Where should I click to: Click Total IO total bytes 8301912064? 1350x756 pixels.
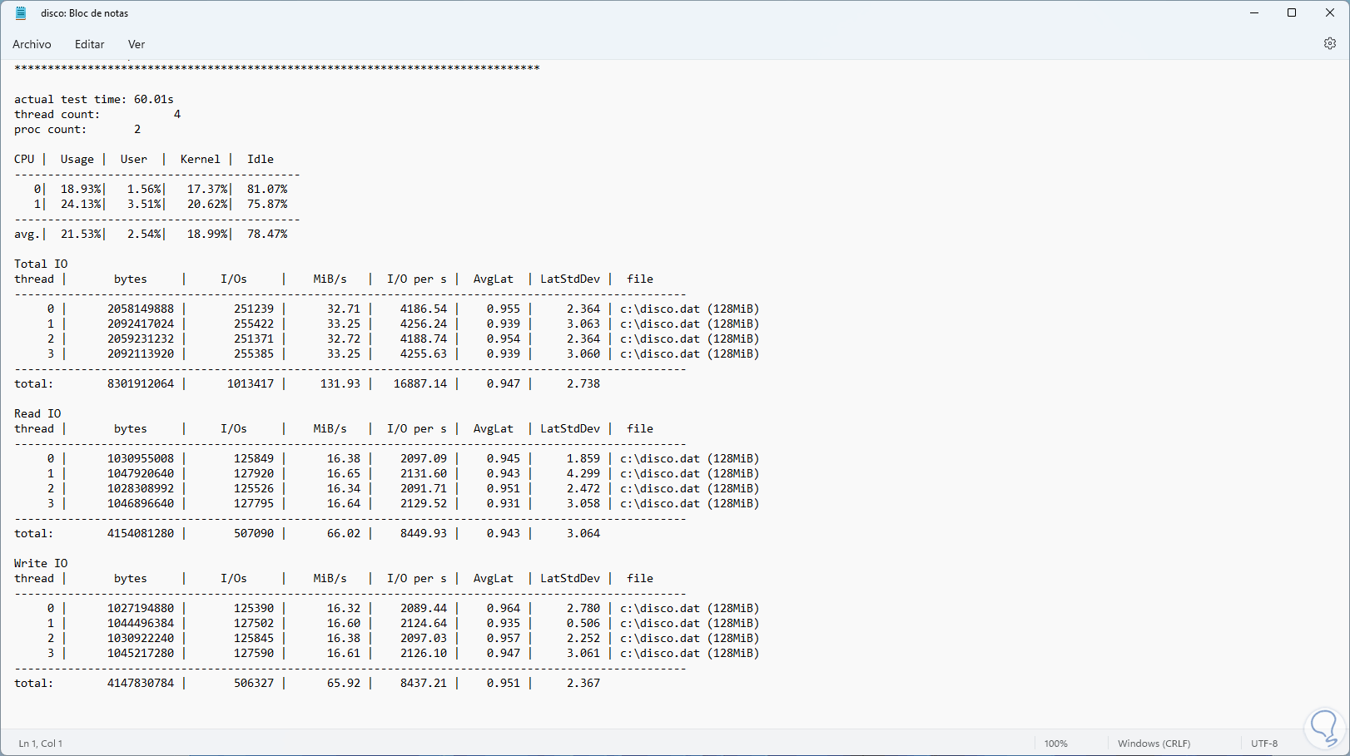click(141, 383)
